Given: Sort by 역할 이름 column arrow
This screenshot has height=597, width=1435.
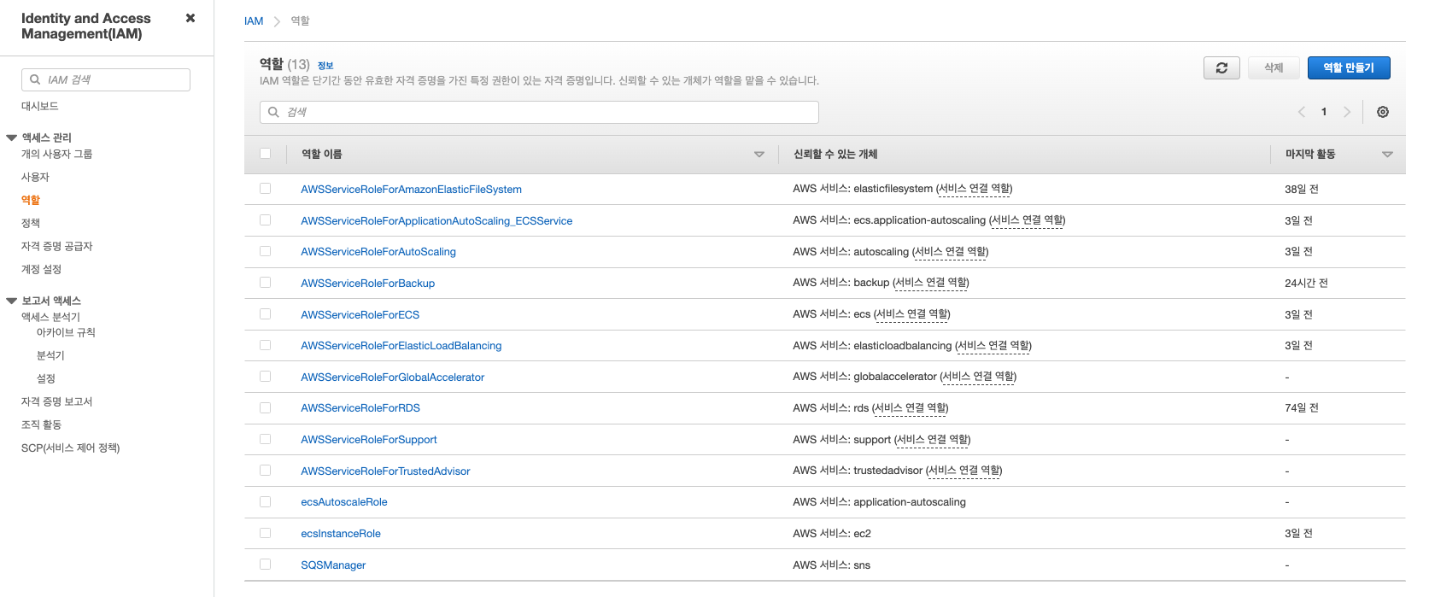Looking at the screenshot, I should pyautogui.click(x=758, y=155).
